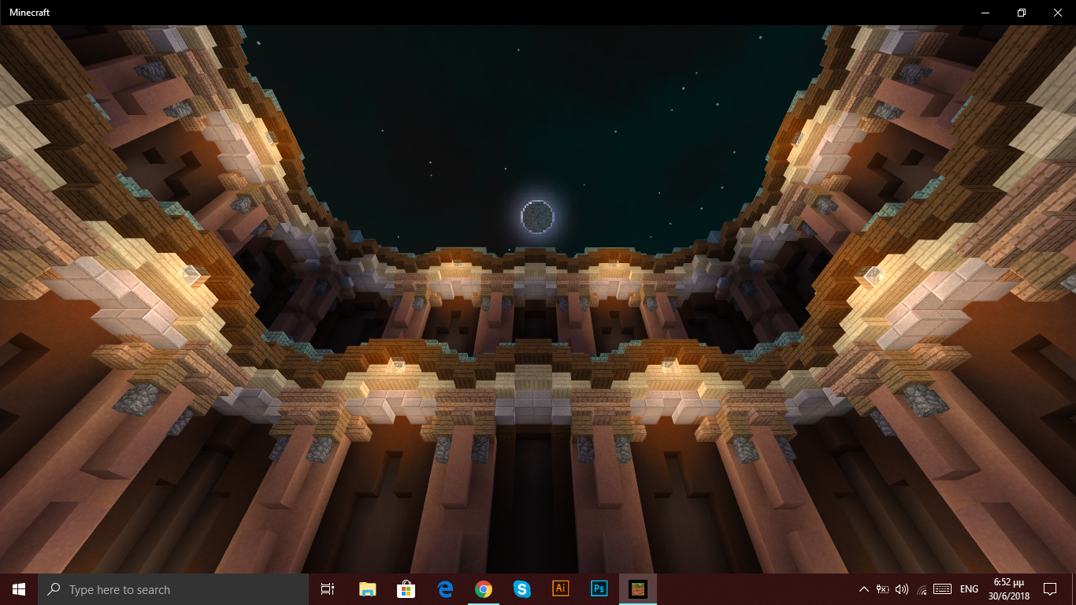Open the Windows Start menu
Image resolution: width=1076 pixels, height=605 pixels.
point(19,589)
